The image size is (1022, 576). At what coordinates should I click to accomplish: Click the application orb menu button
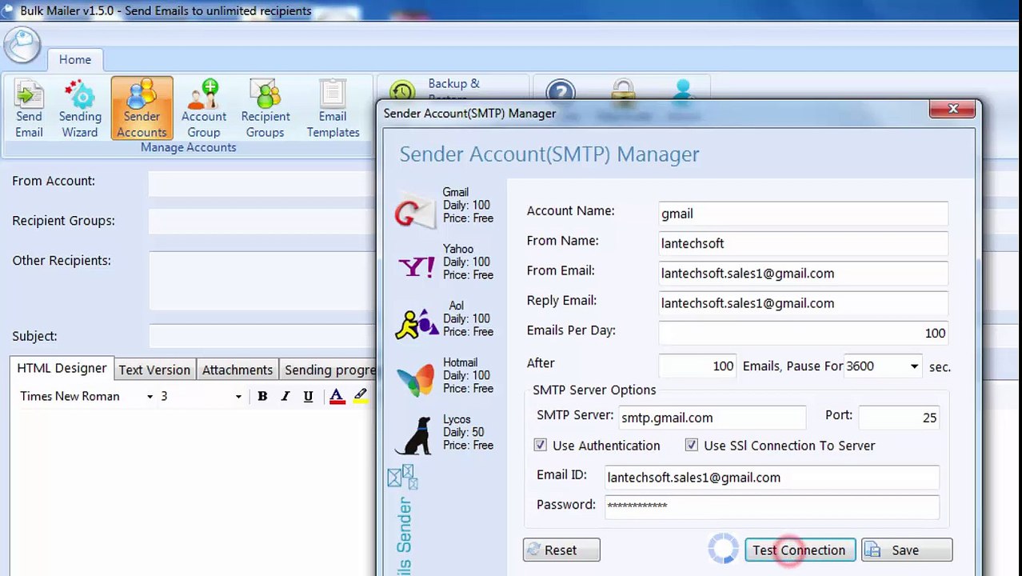coord(22,44)
